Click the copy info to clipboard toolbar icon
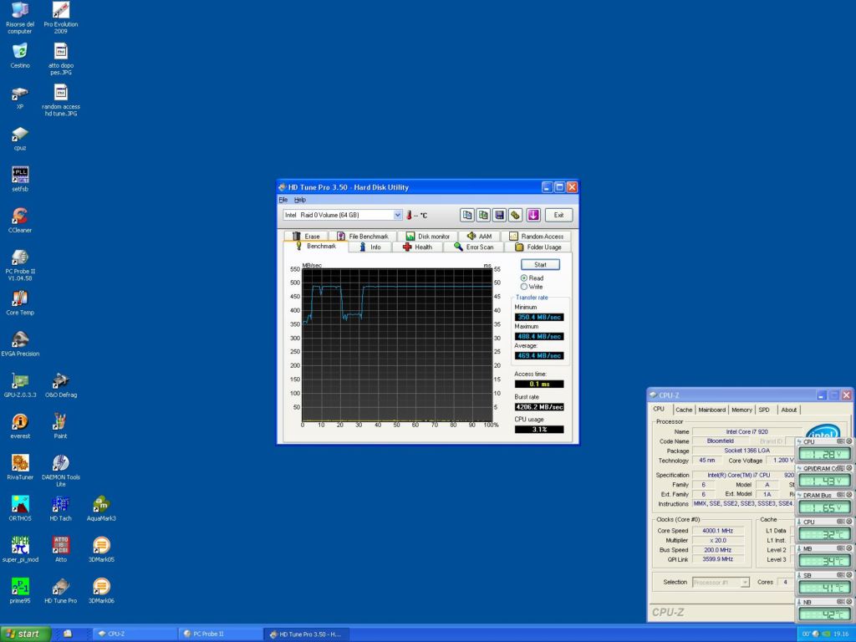This screenshot has width=856, height=642. click(467, 215)
